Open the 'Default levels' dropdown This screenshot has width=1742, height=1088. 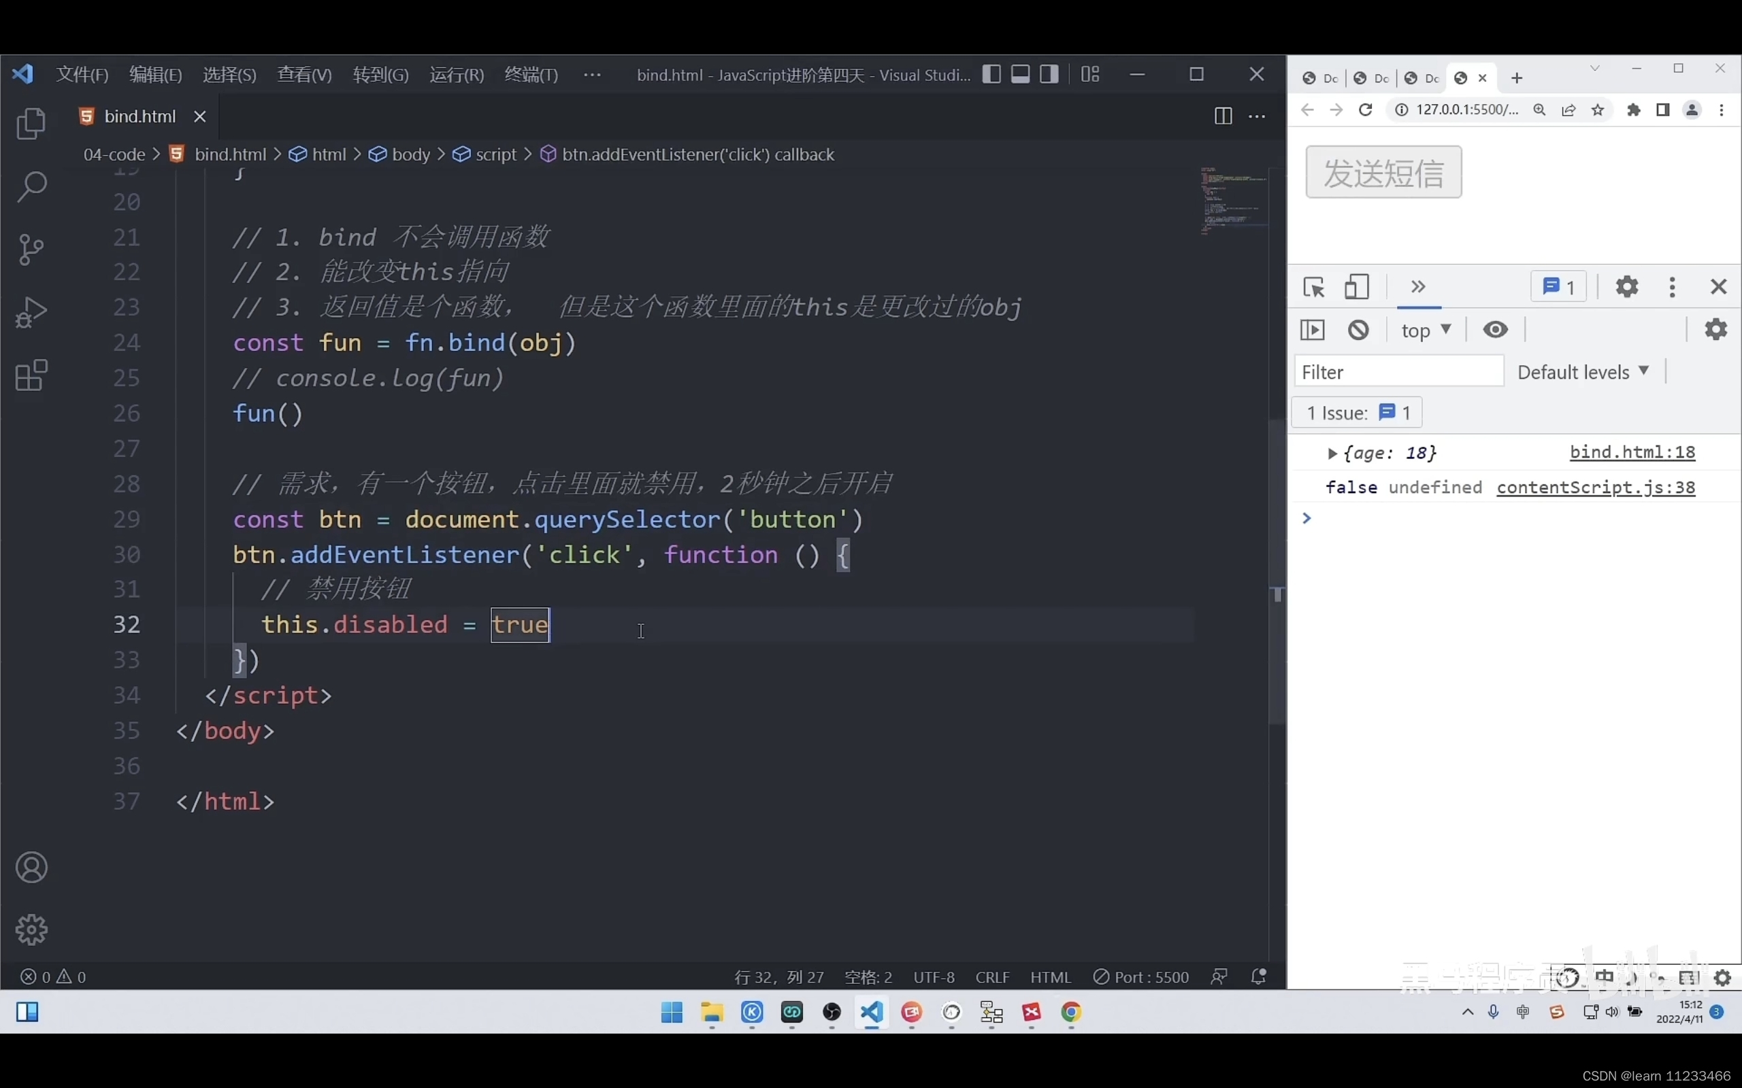point(1582,371)
